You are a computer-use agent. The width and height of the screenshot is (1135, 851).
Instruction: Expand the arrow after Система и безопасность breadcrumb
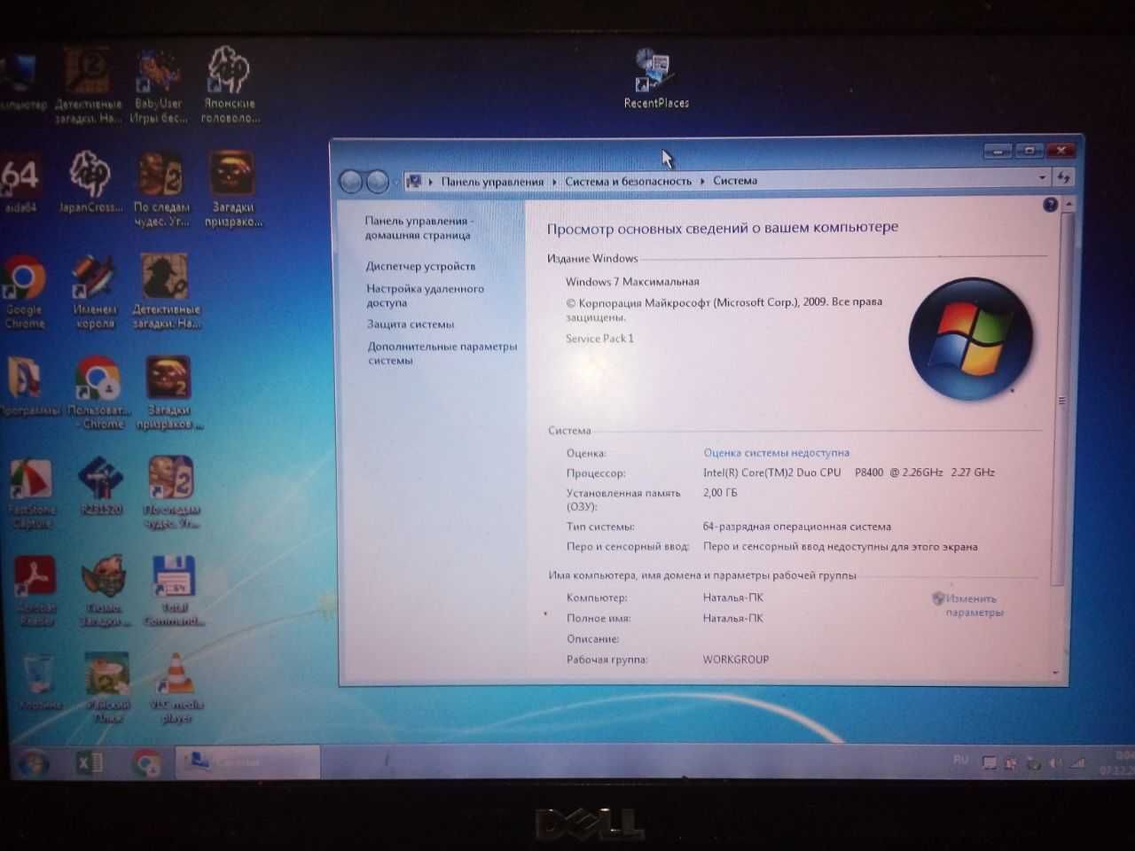click(x=702, y=181)
